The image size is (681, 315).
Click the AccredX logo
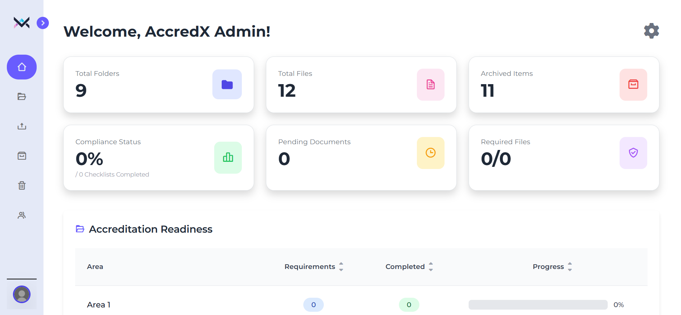point(22,23)
